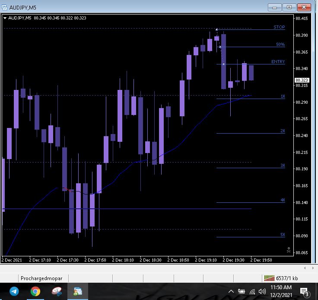Click the Wi-Fi network tray icon

coord(252,292)
